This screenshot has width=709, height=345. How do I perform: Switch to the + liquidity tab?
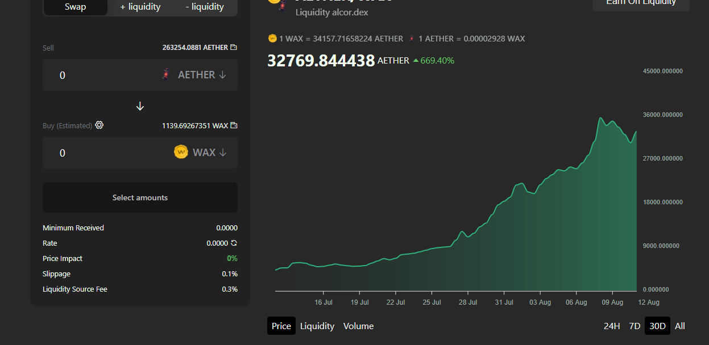pos(140,7)
